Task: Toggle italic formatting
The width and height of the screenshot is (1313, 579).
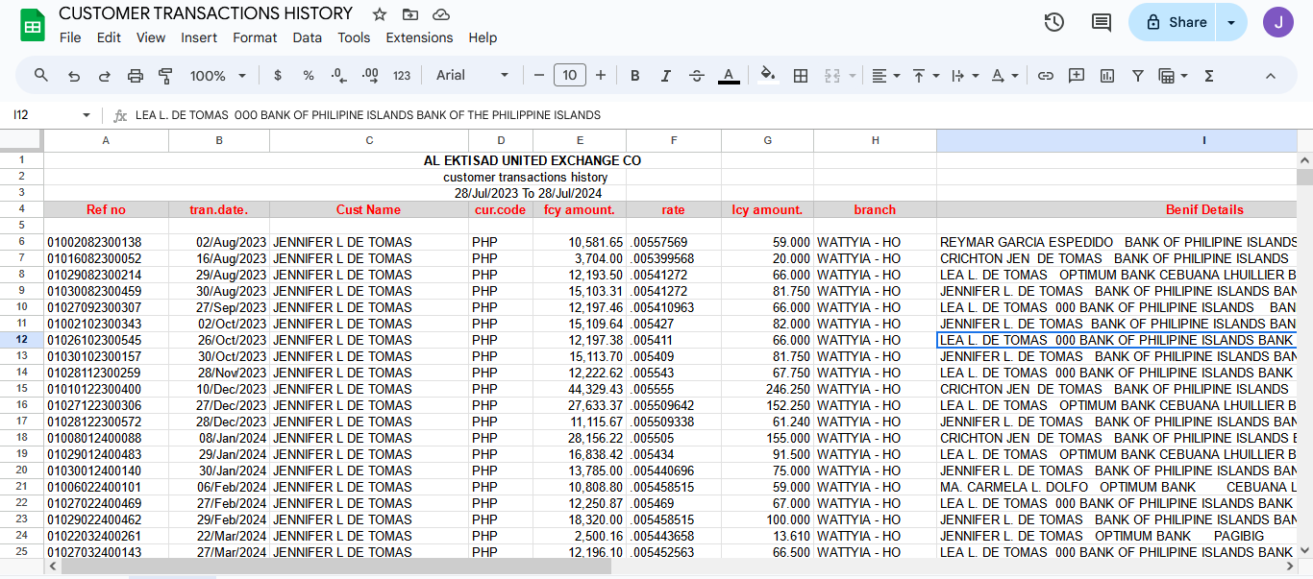Action: (665, 76)
